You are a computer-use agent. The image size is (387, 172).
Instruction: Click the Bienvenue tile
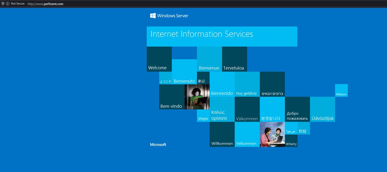(209, 59)
